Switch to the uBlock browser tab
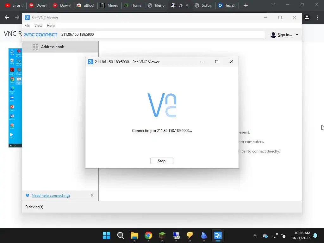324x243 pixels. [85, 5]
